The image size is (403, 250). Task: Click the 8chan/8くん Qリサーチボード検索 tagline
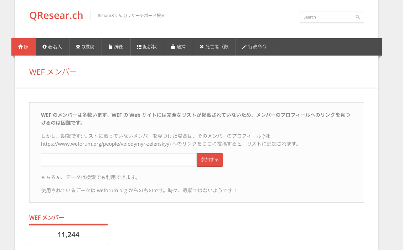pos(131,15)
